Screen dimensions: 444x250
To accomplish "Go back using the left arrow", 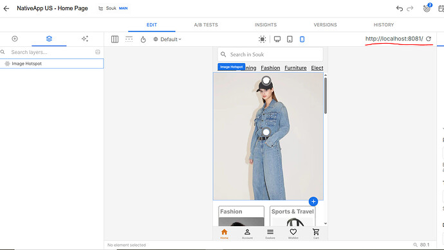I will (x=6, y=8).
